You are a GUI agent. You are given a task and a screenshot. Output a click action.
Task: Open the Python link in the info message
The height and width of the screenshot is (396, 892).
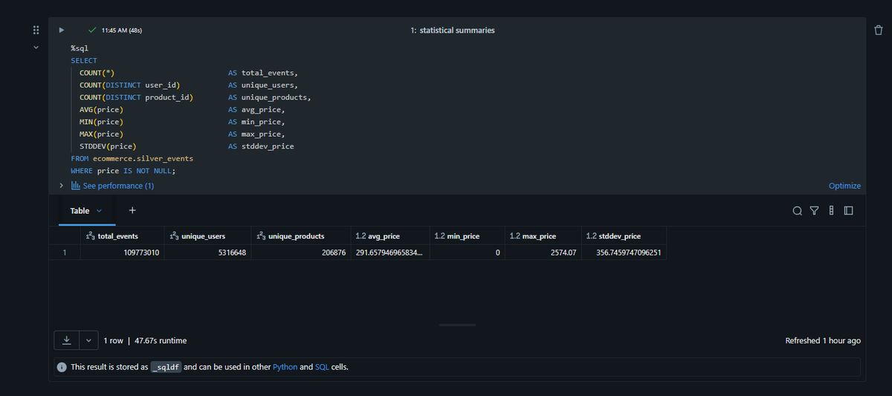click(x=285, y=367)
